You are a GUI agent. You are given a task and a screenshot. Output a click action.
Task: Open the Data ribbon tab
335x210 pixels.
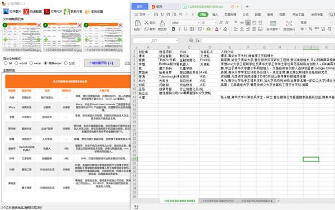pos(258,14)
